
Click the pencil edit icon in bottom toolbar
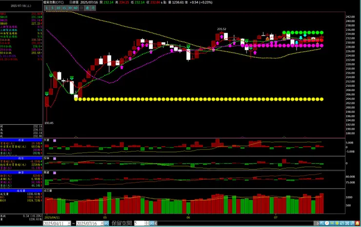(x=352, y=223)
